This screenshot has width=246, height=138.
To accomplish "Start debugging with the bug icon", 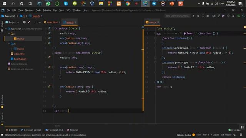I will pyautogui.click(x=198, y=16).
